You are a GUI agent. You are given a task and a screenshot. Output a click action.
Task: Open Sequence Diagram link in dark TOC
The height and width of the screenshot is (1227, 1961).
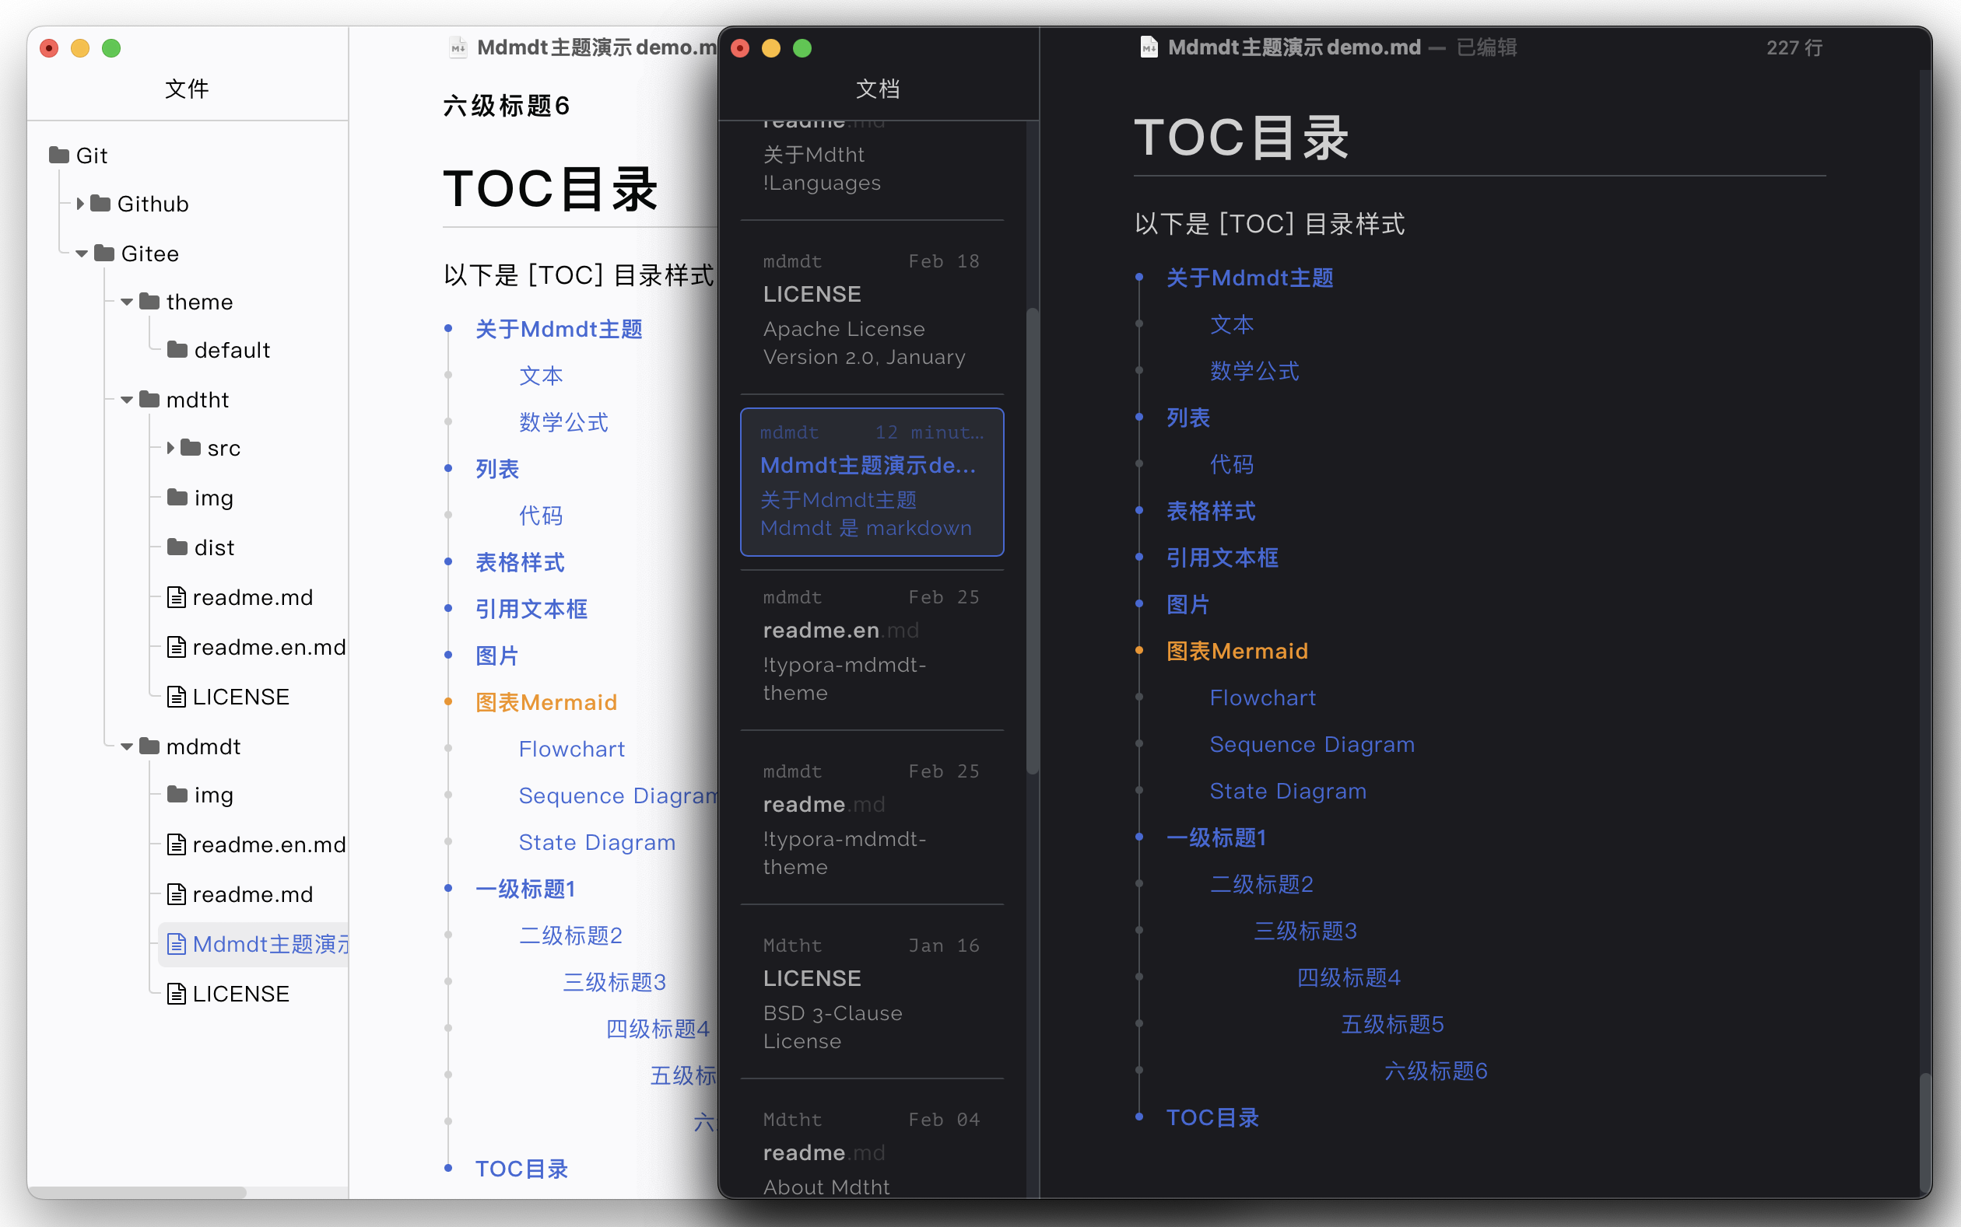point(1311,744)
